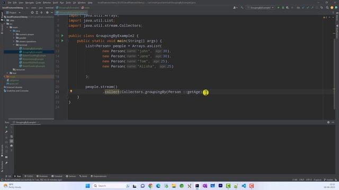The width and height of the screenshot is (339, 190).
Task: Open Microsoft Edge from the taskbar
Action: (x=158, y=186)
